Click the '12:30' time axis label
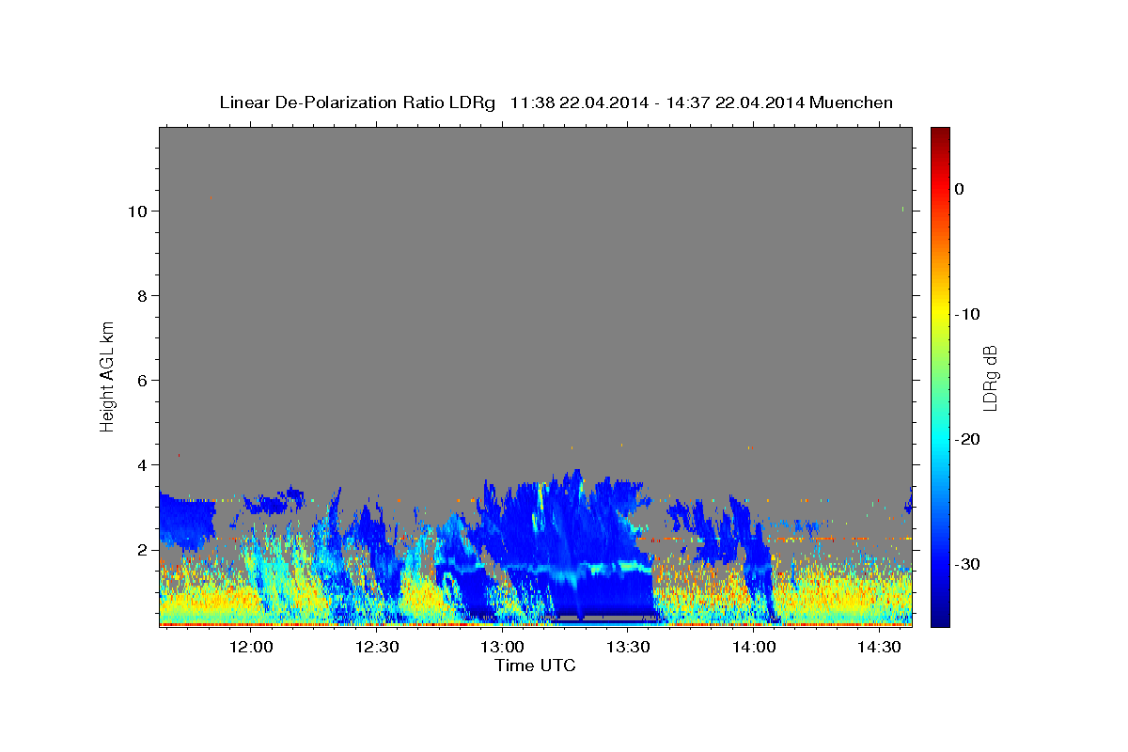Screen dimensions: 1128x752 [x=377, y=648]
